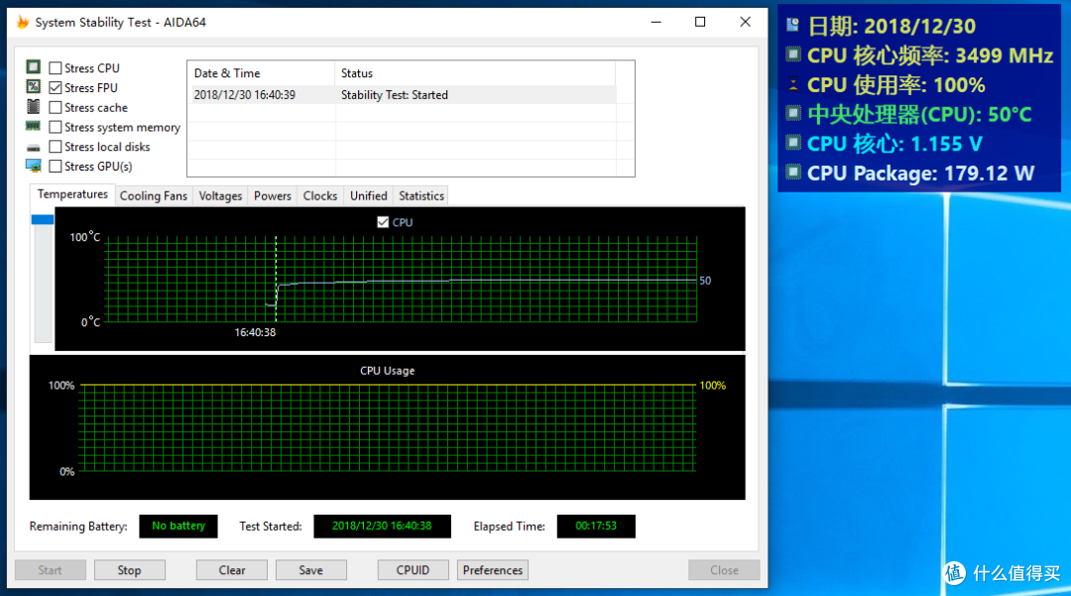Screen dimensions: 1071x596
Task: Stop the stability test
Action: (129, 570)
